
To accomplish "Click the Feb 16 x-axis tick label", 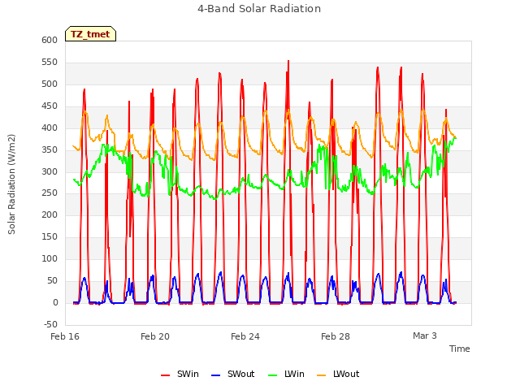I will click(x=65, y=336).
